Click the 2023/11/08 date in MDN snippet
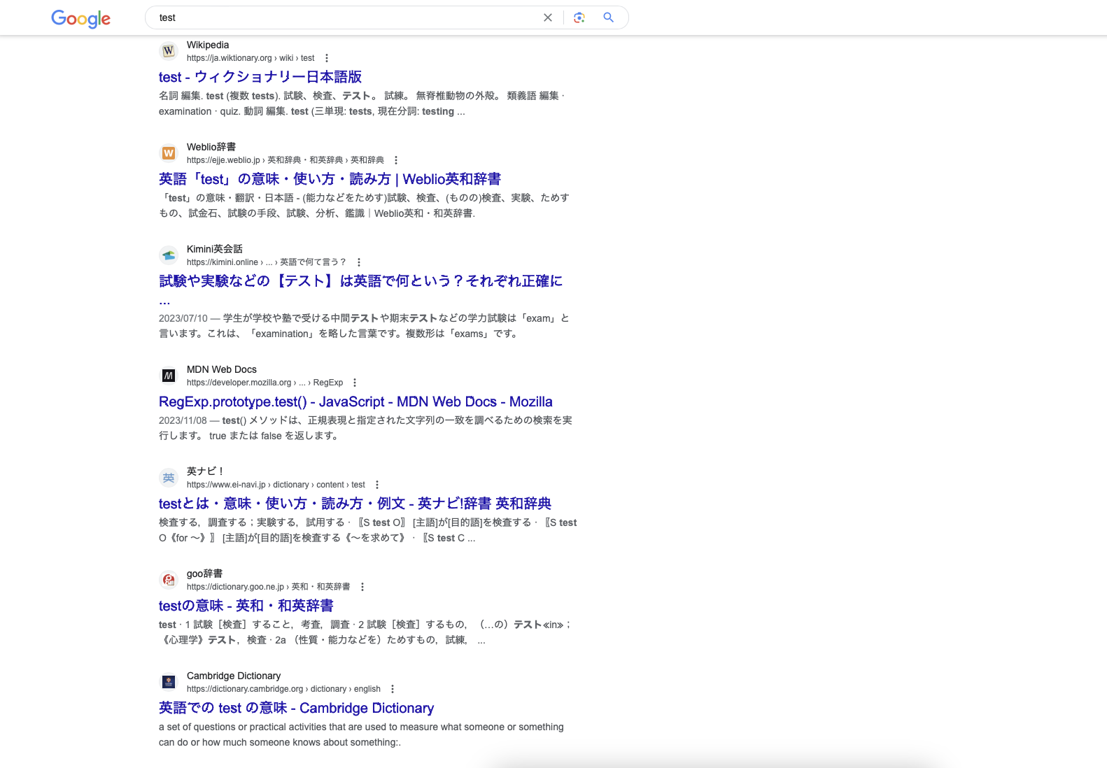 (x=183, y=420)
